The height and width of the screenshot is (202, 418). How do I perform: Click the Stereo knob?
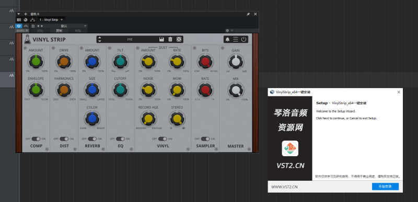pyautogui.click(x=177, y=119)
